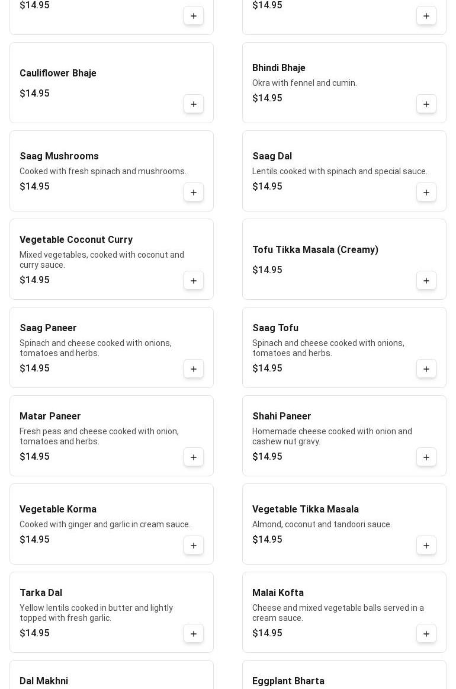The image size is (456, 689).
Task: Click plus for Tofu Tikka Masala (Creamy)
Action: click(x=426, y=281)
